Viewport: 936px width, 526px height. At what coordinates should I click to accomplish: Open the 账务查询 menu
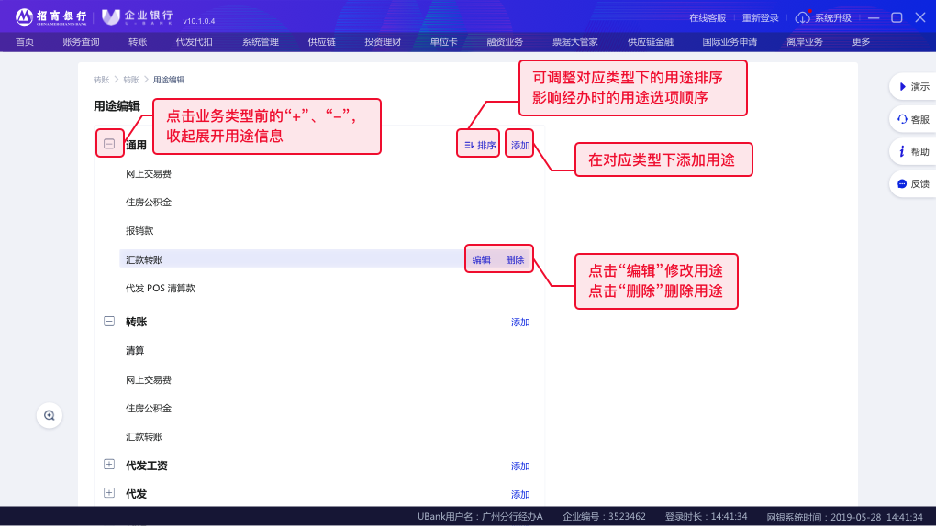(x=81, y=41)
